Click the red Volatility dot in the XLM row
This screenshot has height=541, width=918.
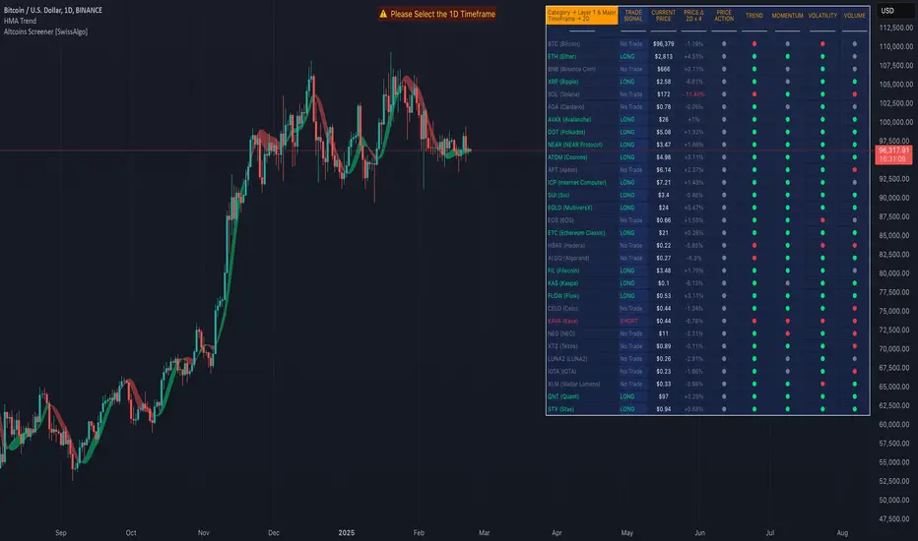click(x=822, y=385)
